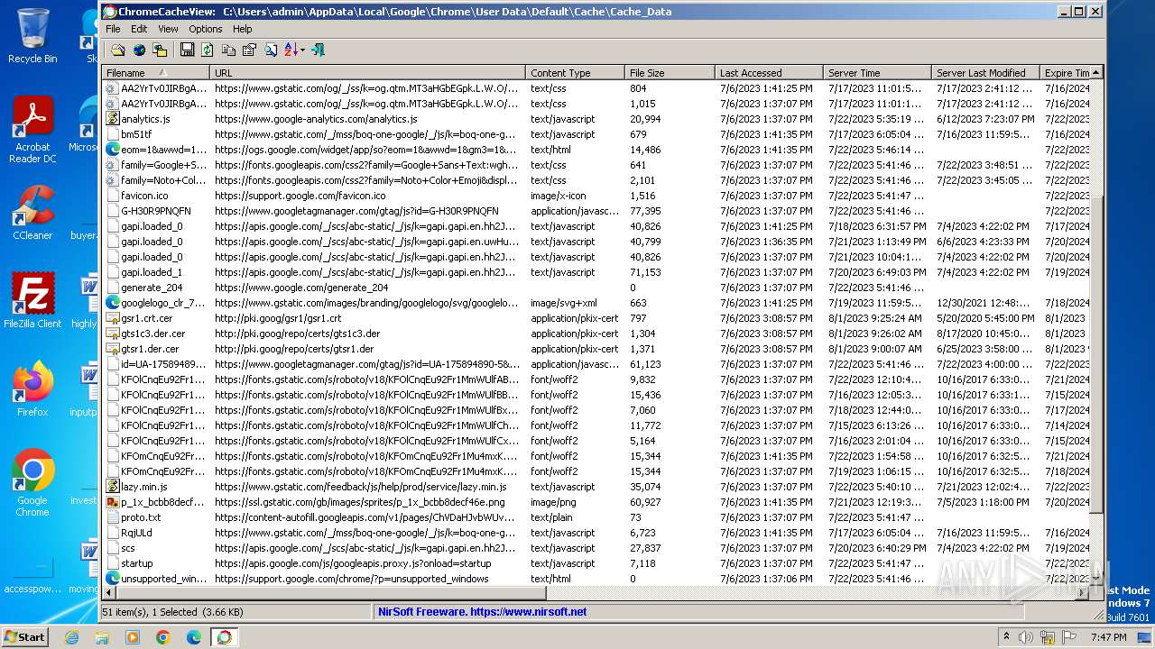Sort by Content Type column header
Image resolution: width=1155 pixels, height=649 pixels.
tap(575, 73)
